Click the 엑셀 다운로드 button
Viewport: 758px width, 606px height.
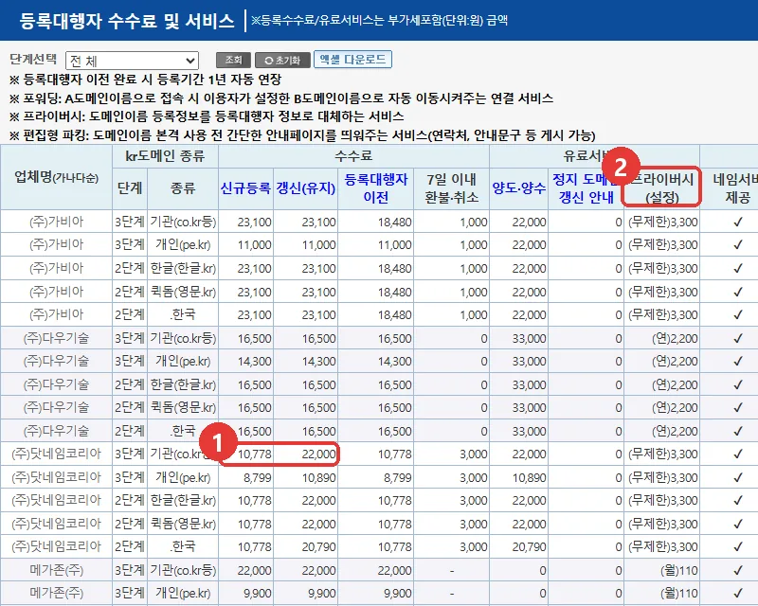352,60
